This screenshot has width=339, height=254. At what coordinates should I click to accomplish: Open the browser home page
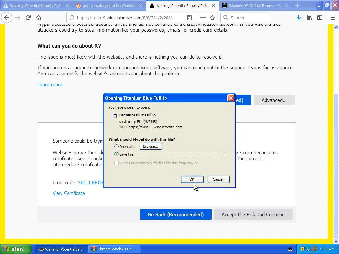click(39, 18)
